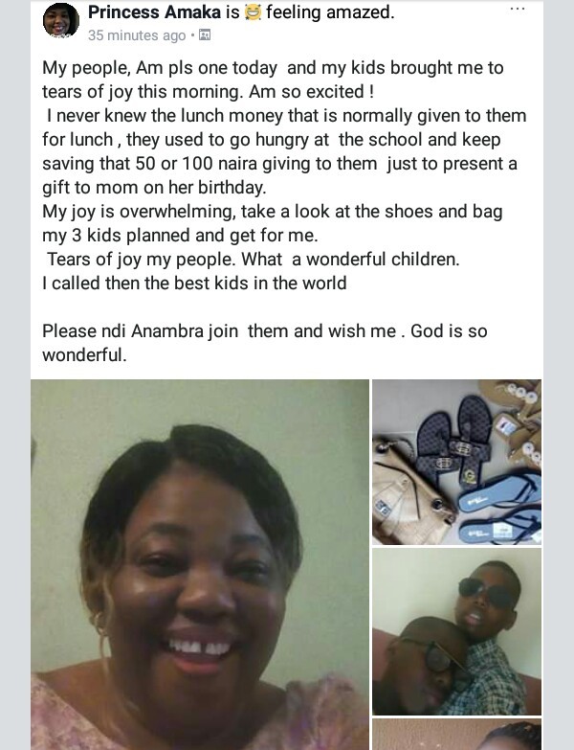Click the post text starting with My people
The image size is (574, 750).
coord(284,175)
